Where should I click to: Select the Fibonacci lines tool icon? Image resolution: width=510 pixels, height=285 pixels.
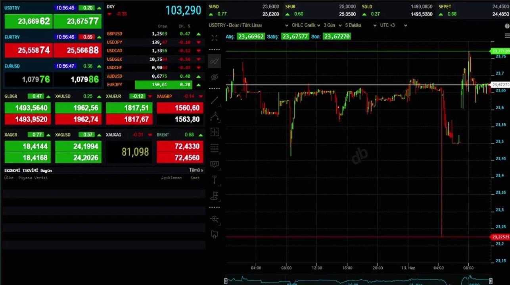click(x=215, y=148)
